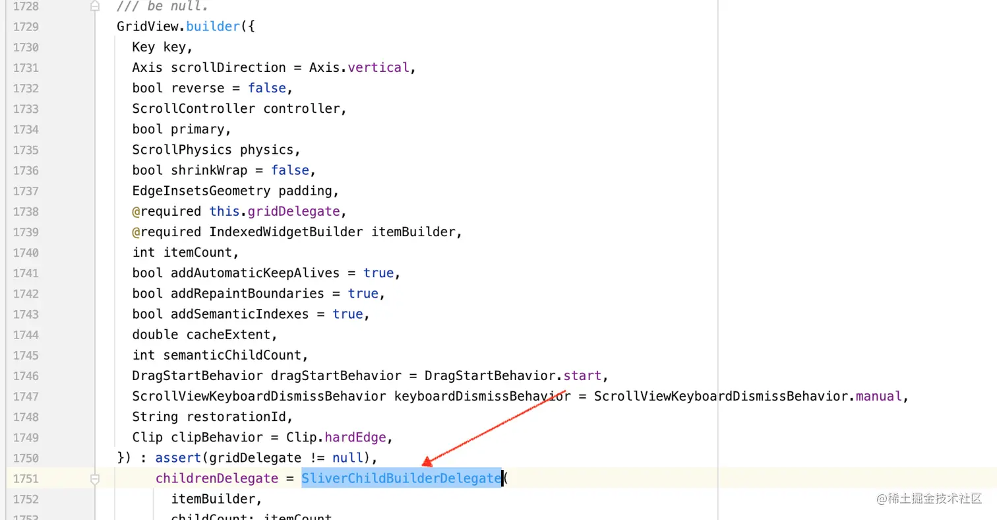Image resolution: width=997 pixels, height=520 pixels.
Task: Click the IndexedWidgetBuilder type name
Action: coord(286,232)
